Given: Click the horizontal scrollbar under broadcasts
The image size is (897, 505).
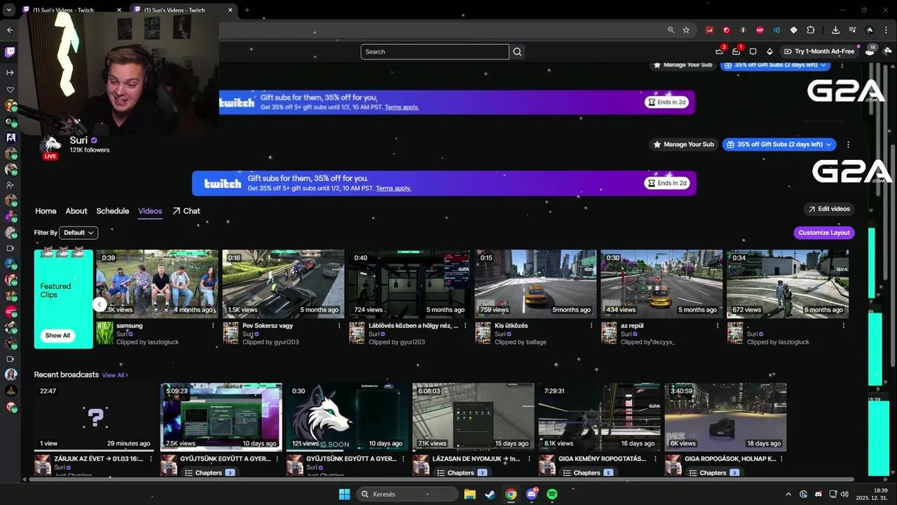Looking at the screenshot, I should [x=440, y=480].
